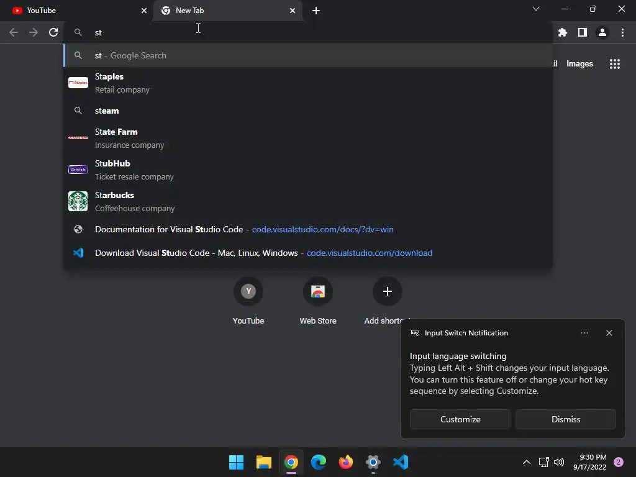This screenshot has width=636, height=477.
Task: Open the clock and date panel
Action: (x=590, y=462)
